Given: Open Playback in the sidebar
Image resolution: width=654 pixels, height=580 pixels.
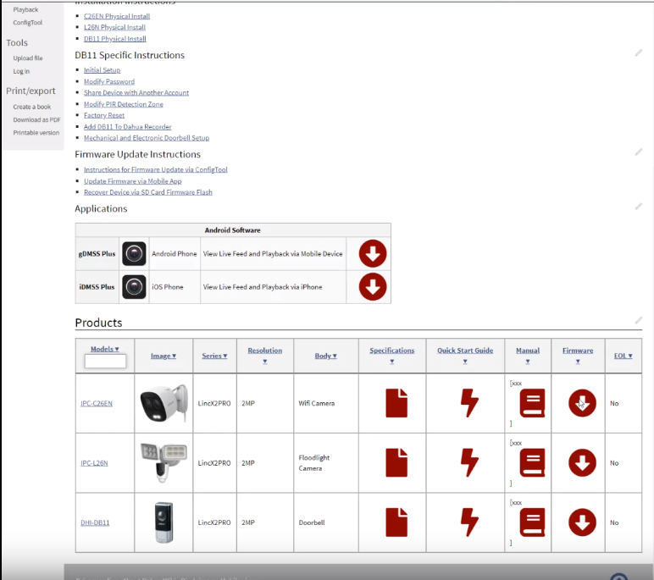Looking at the screenshot, I should tap(25, 9).
